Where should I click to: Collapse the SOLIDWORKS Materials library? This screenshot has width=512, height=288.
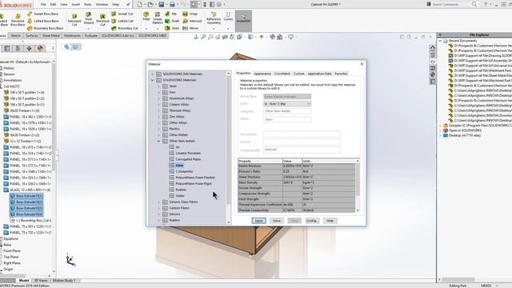point(153,80)
